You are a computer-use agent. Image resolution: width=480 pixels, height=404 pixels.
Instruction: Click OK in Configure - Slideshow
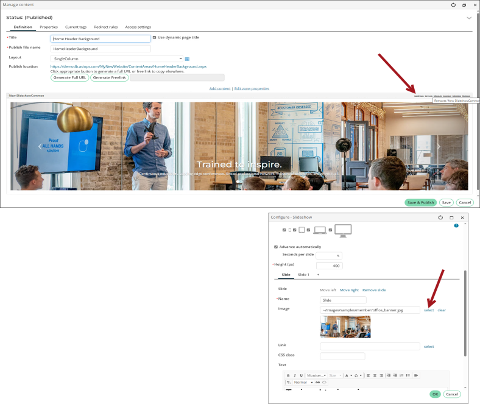[x=436, y=394]
